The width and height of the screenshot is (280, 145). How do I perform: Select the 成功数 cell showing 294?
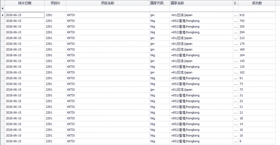[x=257, y=33]
